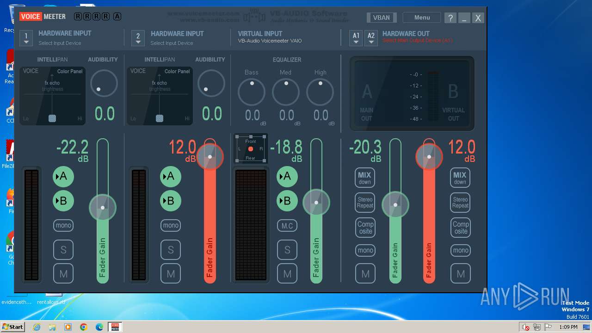The height and width of the screenshot is (333, 592).
Task: Toggle Composite on virtual out B
Action: (x=460, y=228)
